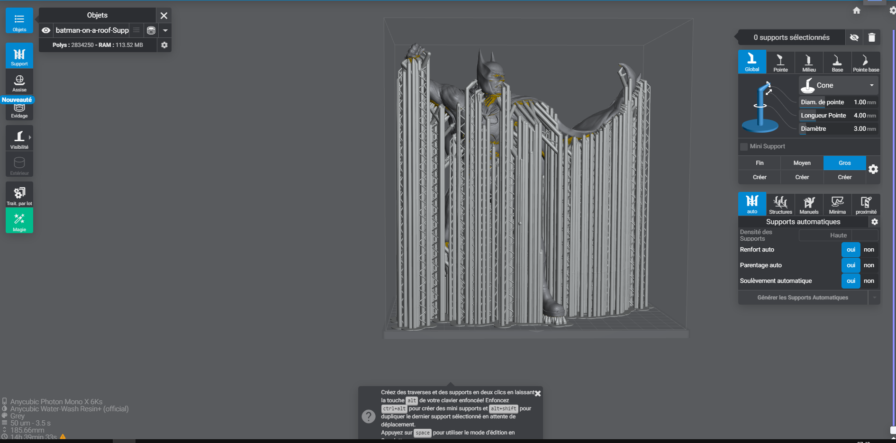The image size is (896, 443).
Task: Switch to the Base support tab
Action: [x=837, y=63]
